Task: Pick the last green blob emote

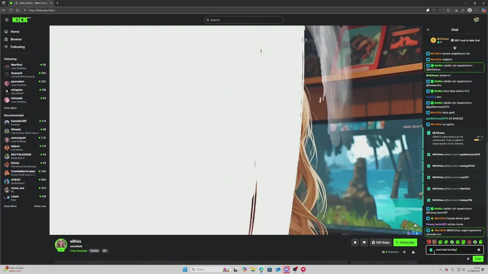Action: point(481,242)
